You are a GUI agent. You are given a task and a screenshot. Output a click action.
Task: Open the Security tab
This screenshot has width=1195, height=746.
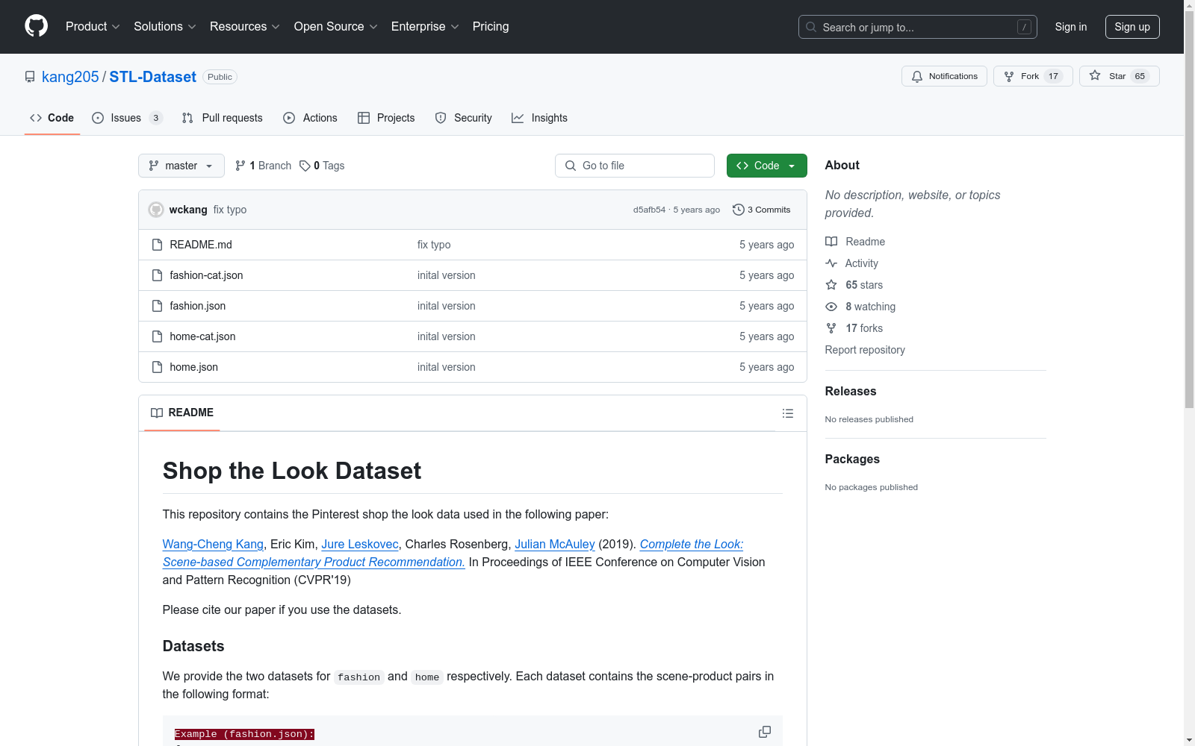(x=463, y=118)
